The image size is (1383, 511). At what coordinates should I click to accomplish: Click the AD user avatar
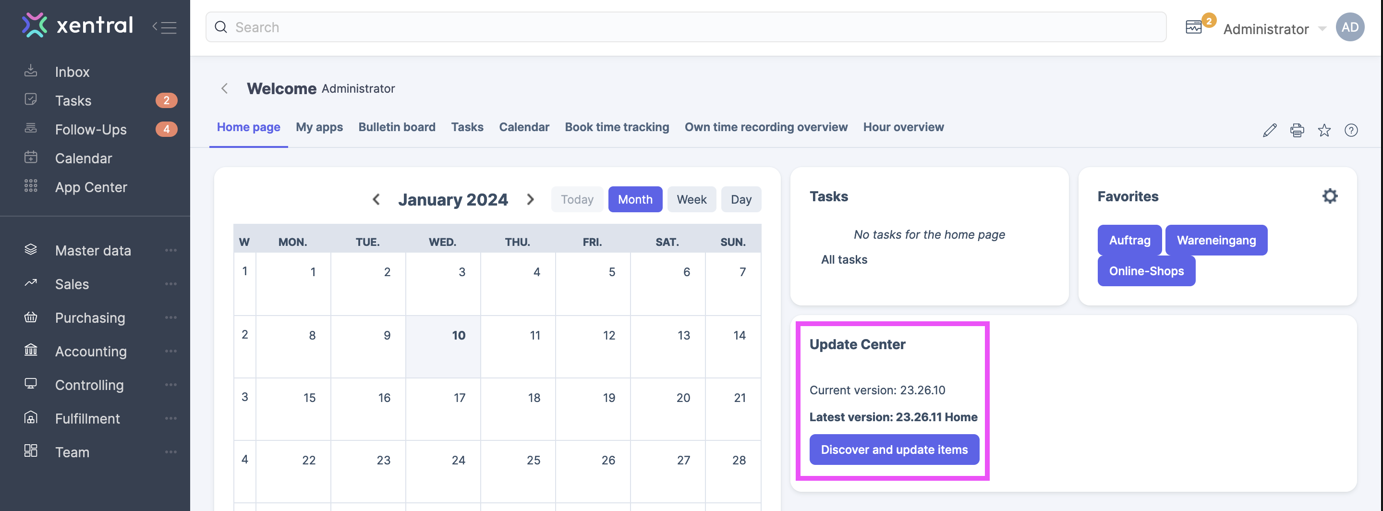(x=1350, y=27)
